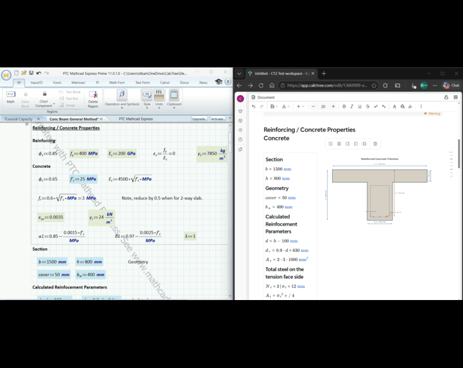Click the Delete Region icon
The width and height of the screenshot is (463, 368).
coord(94,94)
